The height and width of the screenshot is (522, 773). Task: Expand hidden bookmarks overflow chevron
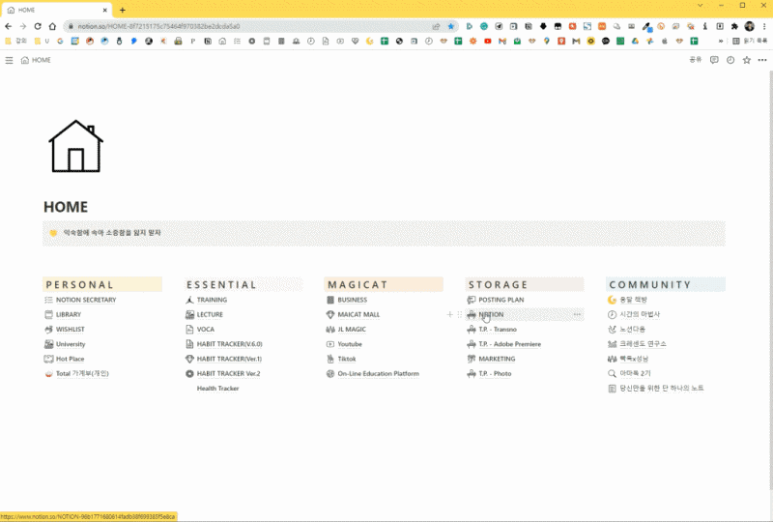[x=721, y=41]
